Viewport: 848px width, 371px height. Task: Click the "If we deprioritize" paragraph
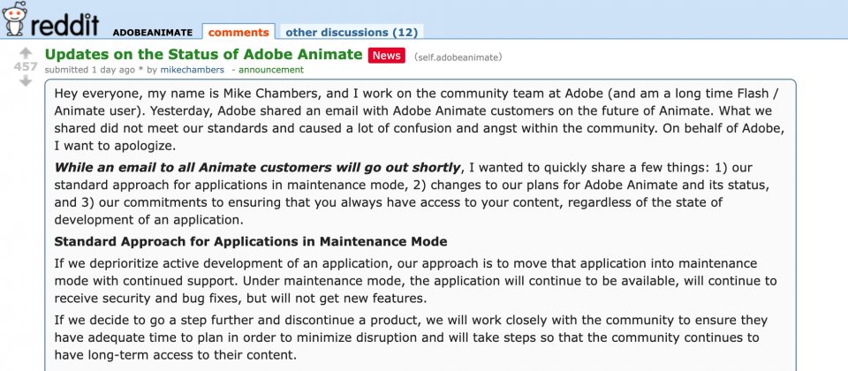tap(415, 281)
